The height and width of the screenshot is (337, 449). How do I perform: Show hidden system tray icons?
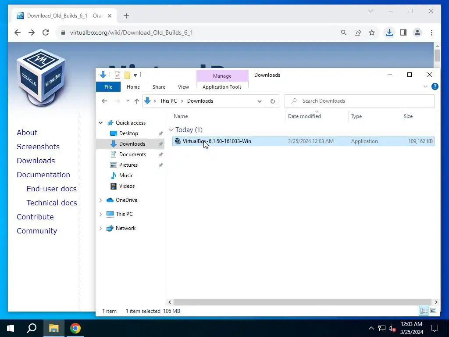coord(371,328)
